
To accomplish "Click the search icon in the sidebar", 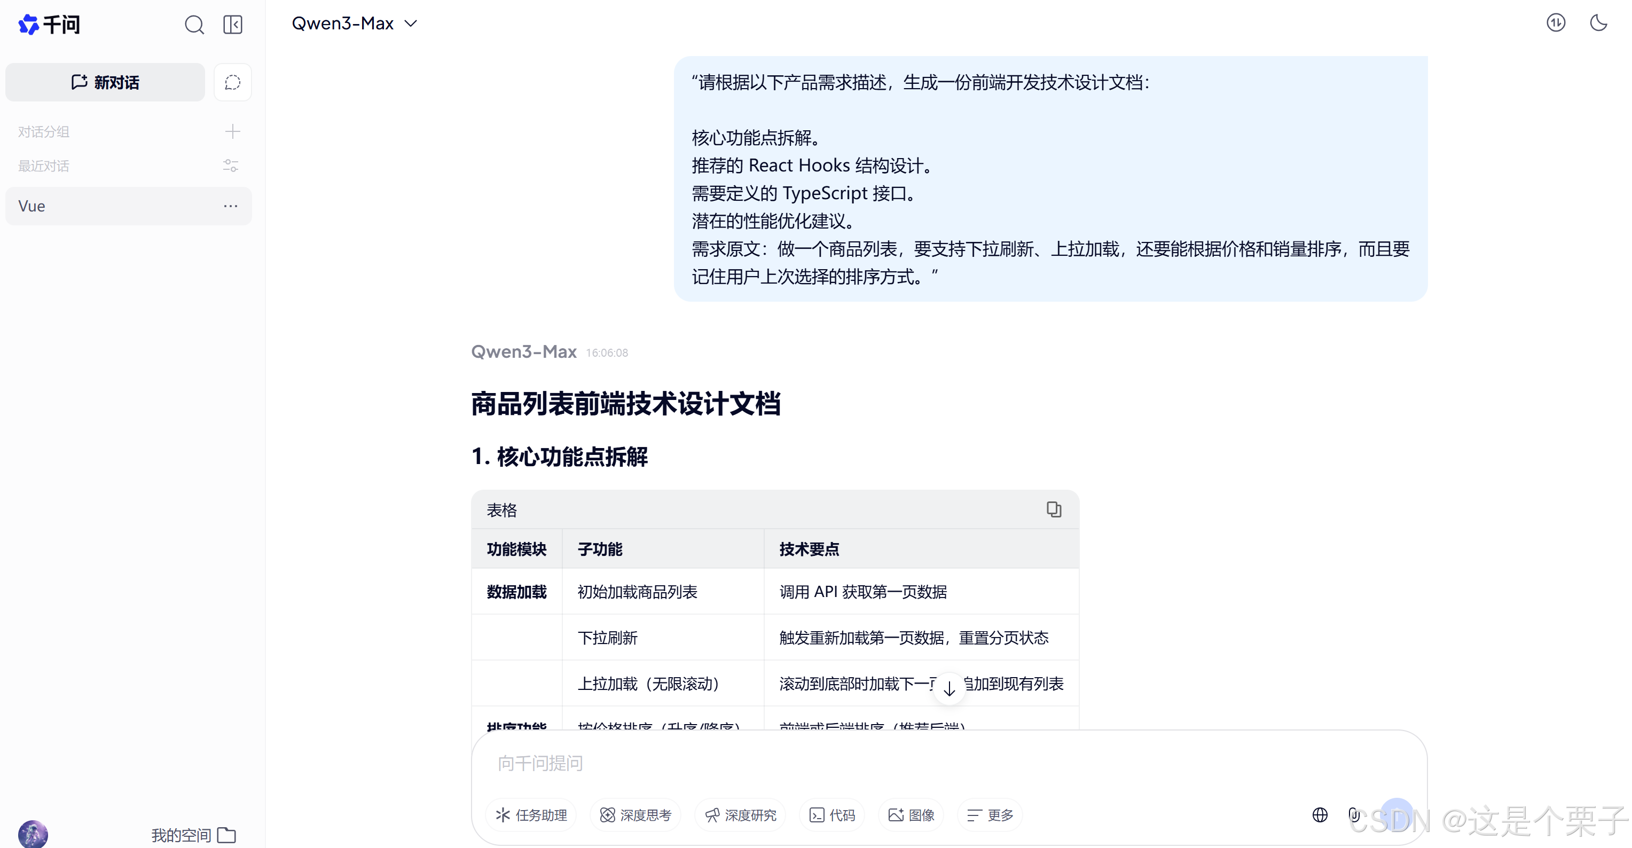I will point(194,25).
